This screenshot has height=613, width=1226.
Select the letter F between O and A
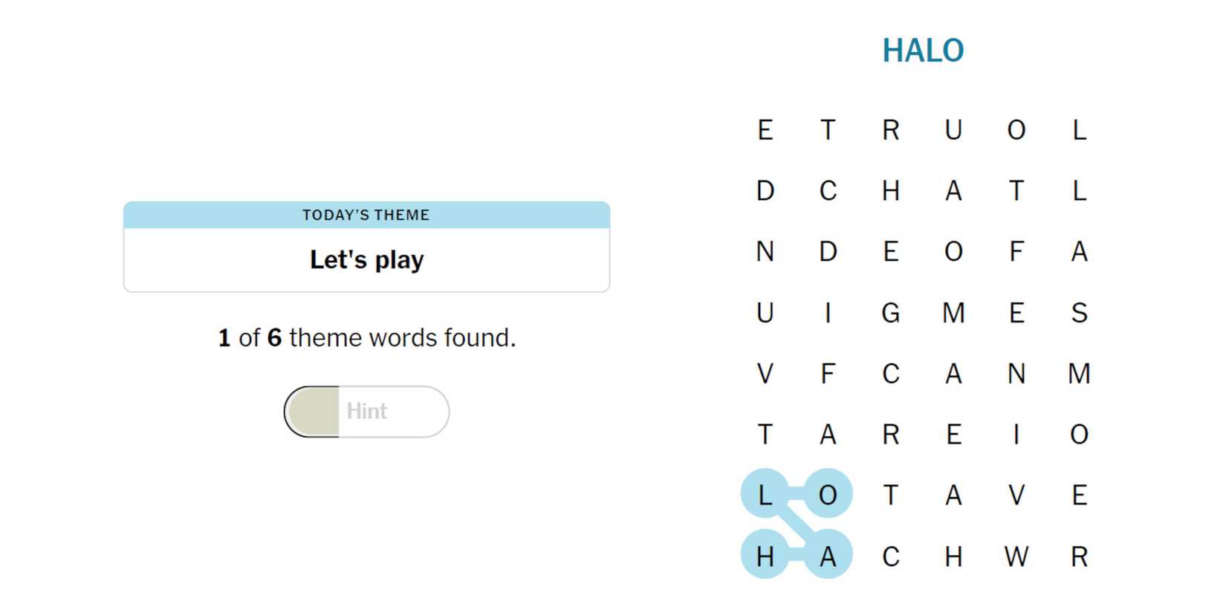click(x=1016, y=252)
